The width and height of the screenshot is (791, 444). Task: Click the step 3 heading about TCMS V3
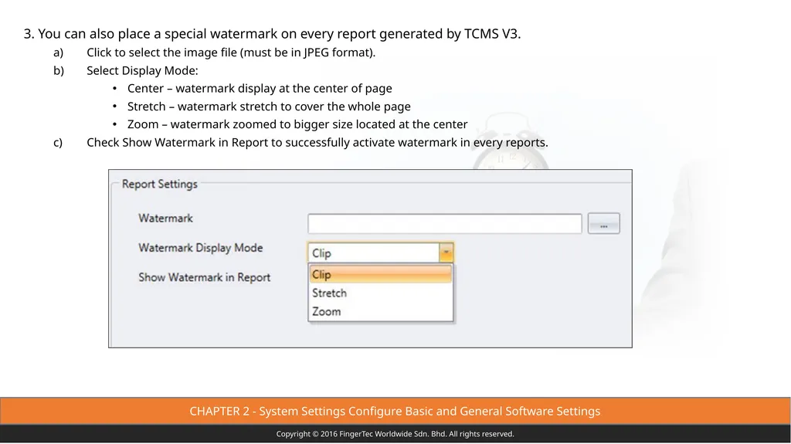tap(272, 34)
